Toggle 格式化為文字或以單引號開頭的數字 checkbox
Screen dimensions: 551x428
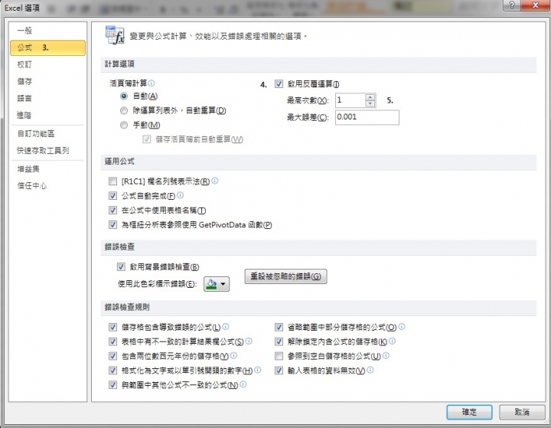[112, 371]
